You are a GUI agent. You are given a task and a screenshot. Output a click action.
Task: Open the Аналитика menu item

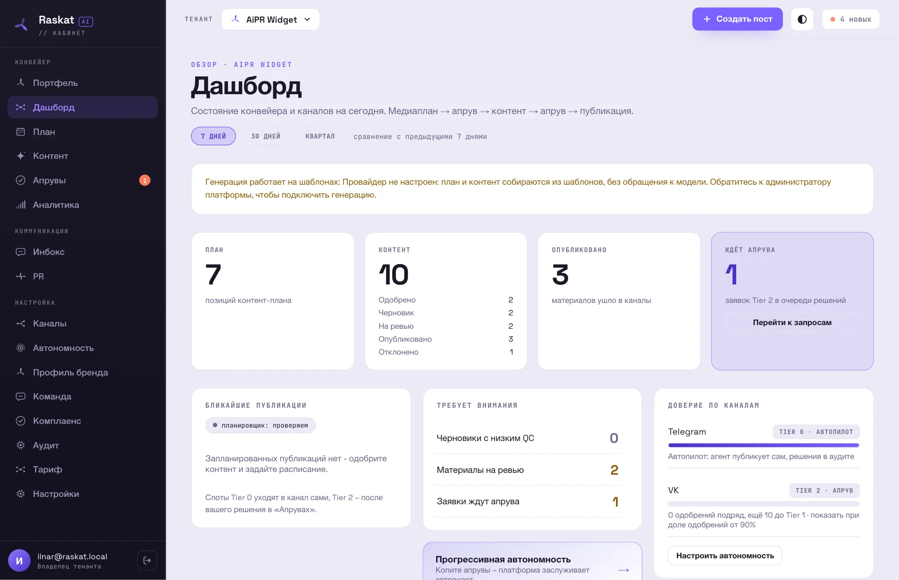point(83,205)
